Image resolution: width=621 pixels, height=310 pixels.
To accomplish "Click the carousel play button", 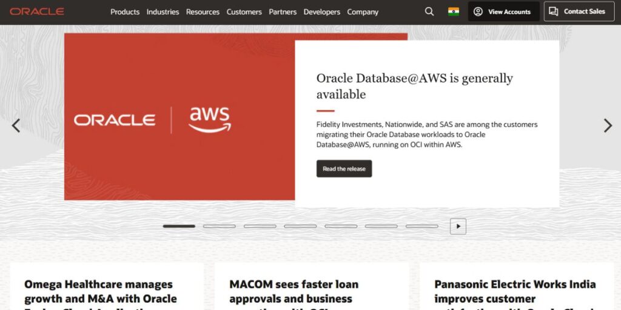I will click(x=458, y=226).
